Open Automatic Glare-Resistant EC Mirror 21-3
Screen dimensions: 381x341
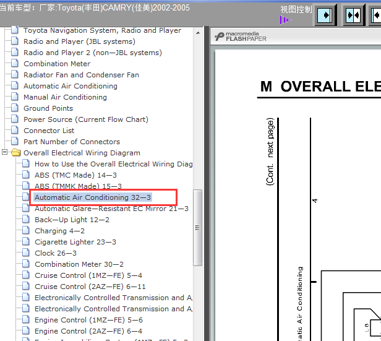click(x=111, y=209)
